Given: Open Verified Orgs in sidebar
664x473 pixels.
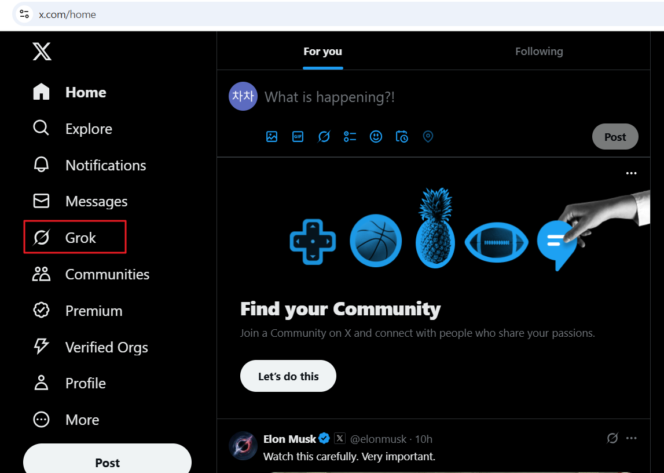Looking at the screenshot, I should (91, 347).
